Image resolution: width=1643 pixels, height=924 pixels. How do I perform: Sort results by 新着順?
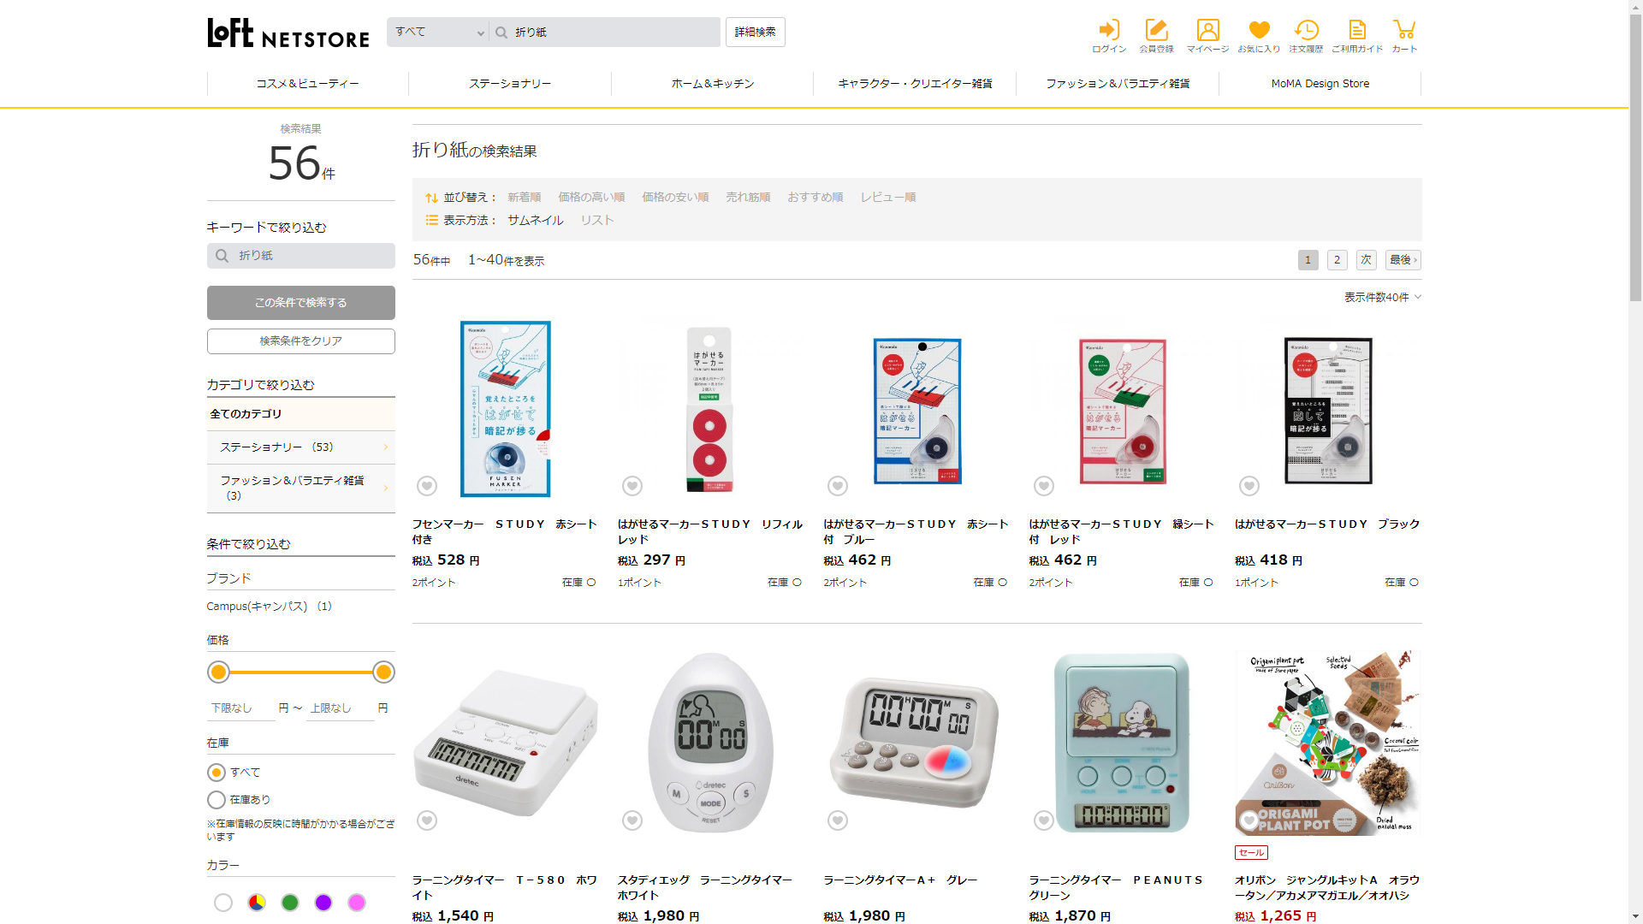(525, 198)
